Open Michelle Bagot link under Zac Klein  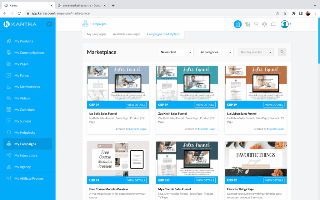(x=207, y=129)
